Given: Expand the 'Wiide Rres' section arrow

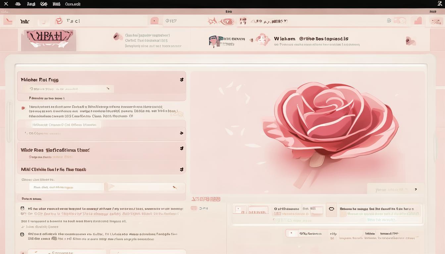Looking at the screenshot, I should click(x=181, y=148).
